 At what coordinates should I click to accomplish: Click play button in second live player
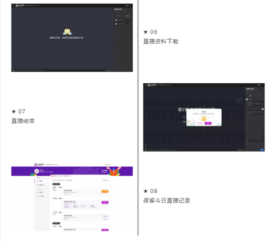pos(145,150)
